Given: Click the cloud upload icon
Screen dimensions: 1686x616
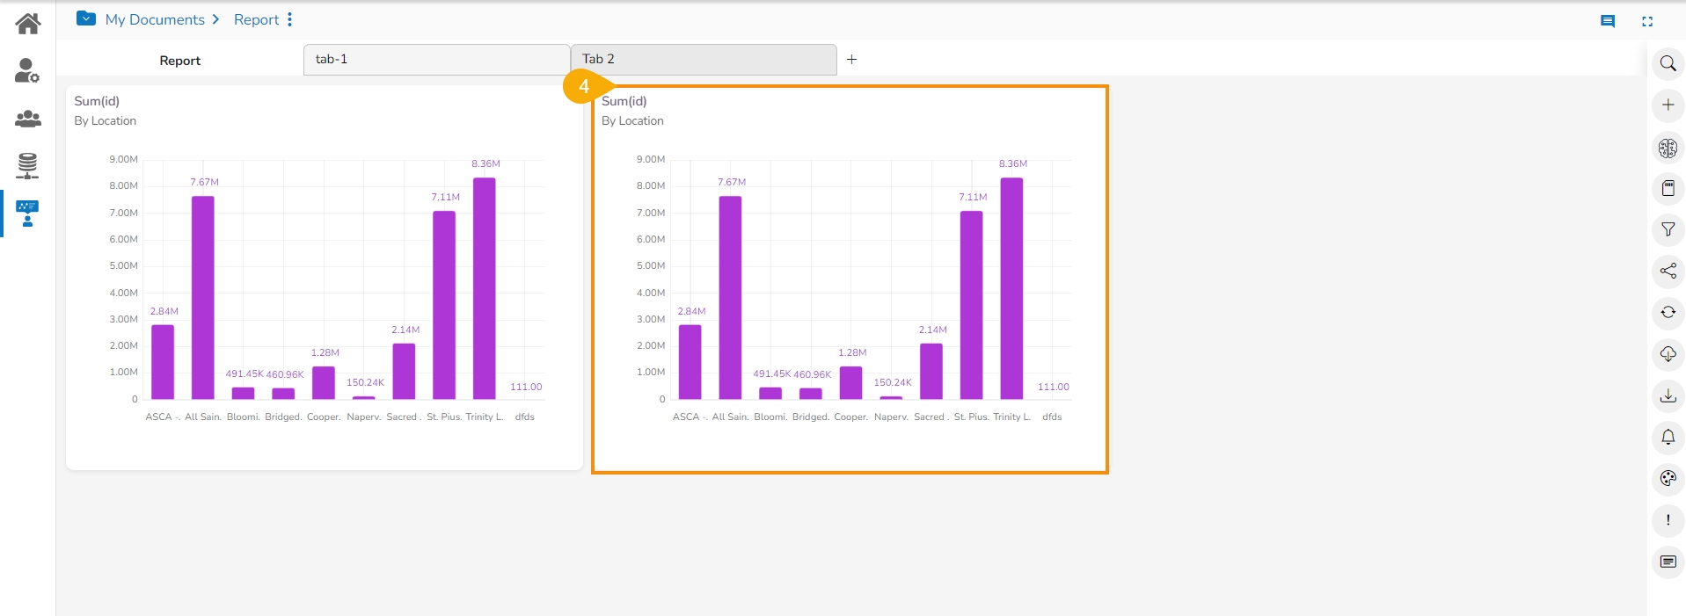Looking at the screenshot, I should click(x=1668, y=354).
